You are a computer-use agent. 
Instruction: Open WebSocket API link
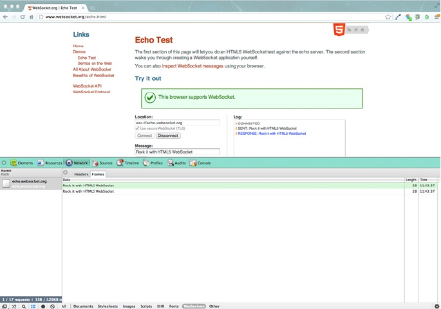pos(87,86)
